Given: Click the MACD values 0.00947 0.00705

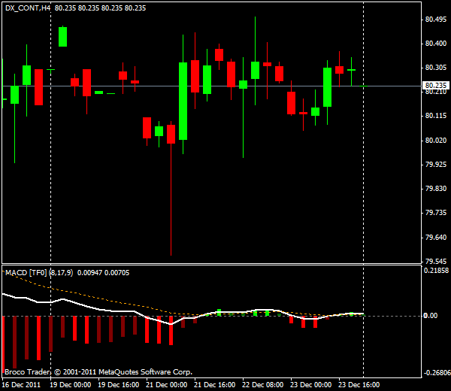Looking at the screenshot, I should click(103, 273).
